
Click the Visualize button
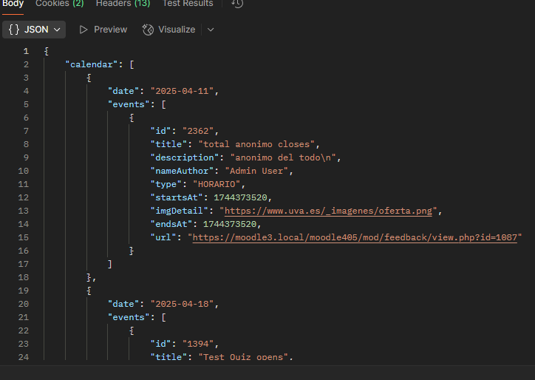point(168,30)
